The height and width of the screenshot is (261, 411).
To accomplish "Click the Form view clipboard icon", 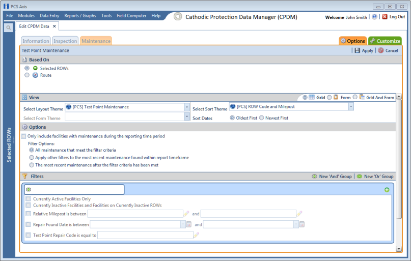I will [x=336, y=97].
